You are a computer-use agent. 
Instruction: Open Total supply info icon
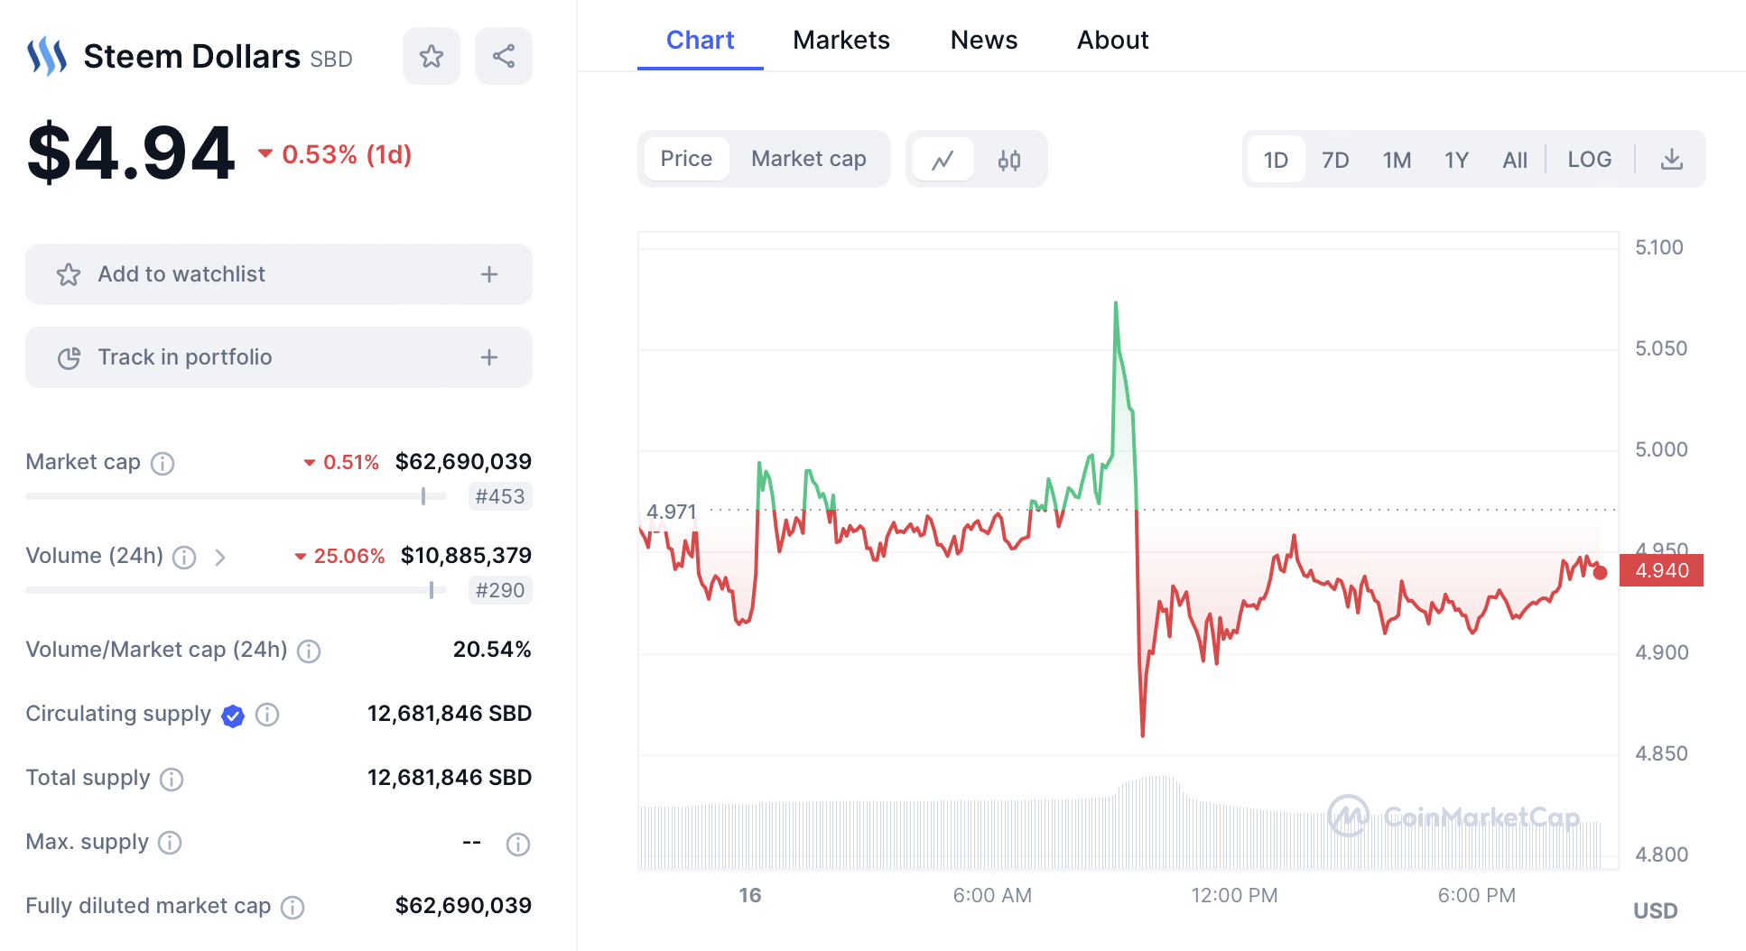(172, 780)
